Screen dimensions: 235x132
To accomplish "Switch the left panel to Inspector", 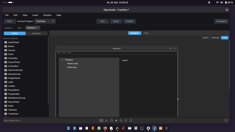I will pos(36,33).
